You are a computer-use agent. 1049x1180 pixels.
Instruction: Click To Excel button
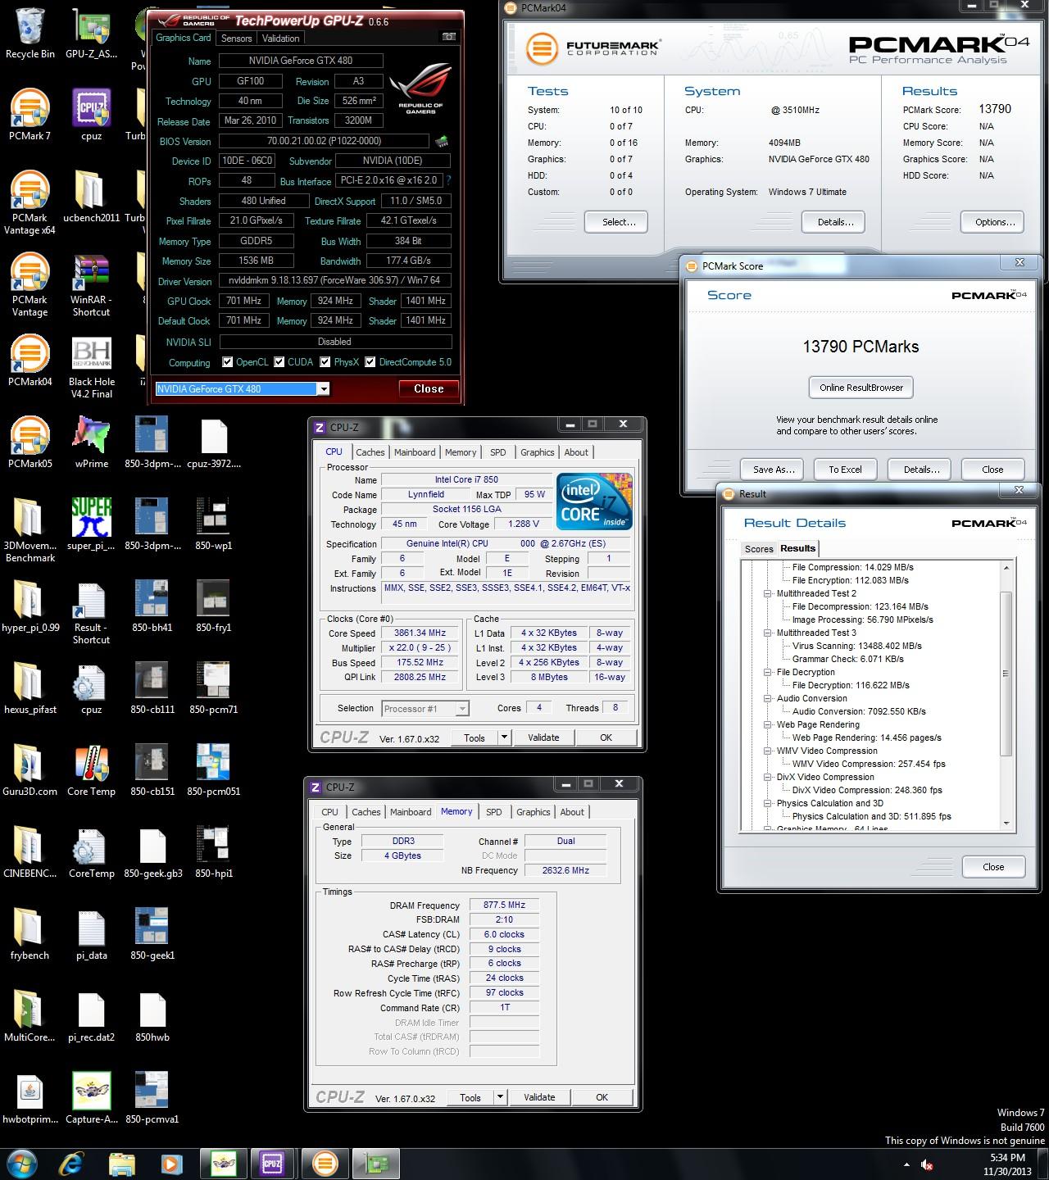pos(845,470)
